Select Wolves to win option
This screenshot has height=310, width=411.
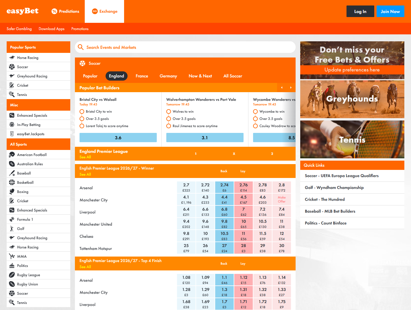click(x=169, y=112)
